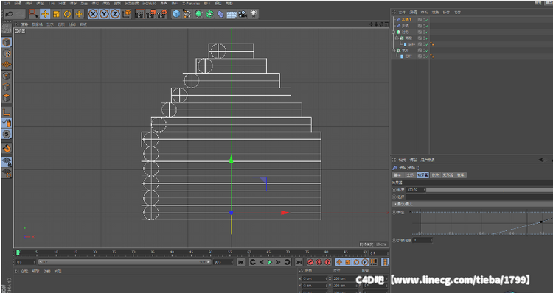Toggle the X axis lock
This screenshot has width=553, height=293.
[93, 14]
